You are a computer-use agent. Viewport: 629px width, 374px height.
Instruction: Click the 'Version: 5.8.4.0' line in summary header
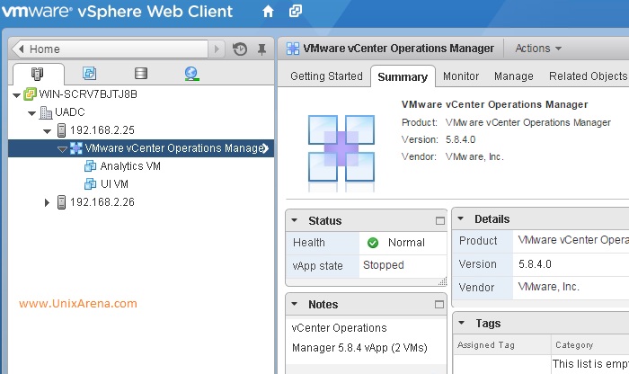tap(439, 139)
